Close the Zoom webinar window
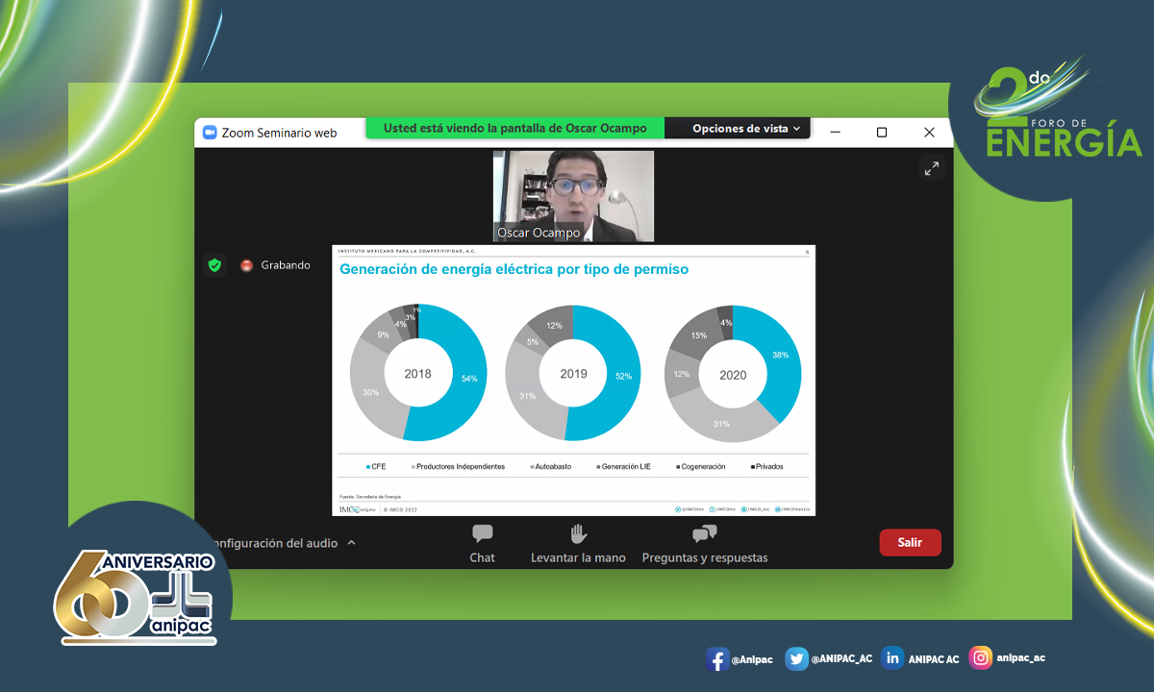The width and height of the screenshot is (1154, 692). click(929, 133)
